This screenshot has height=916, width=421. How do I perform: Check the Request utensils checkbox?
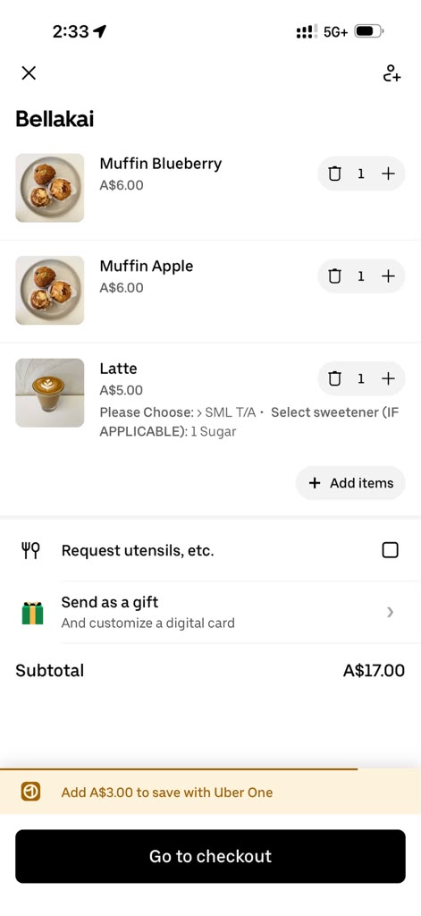coord(390,550)
